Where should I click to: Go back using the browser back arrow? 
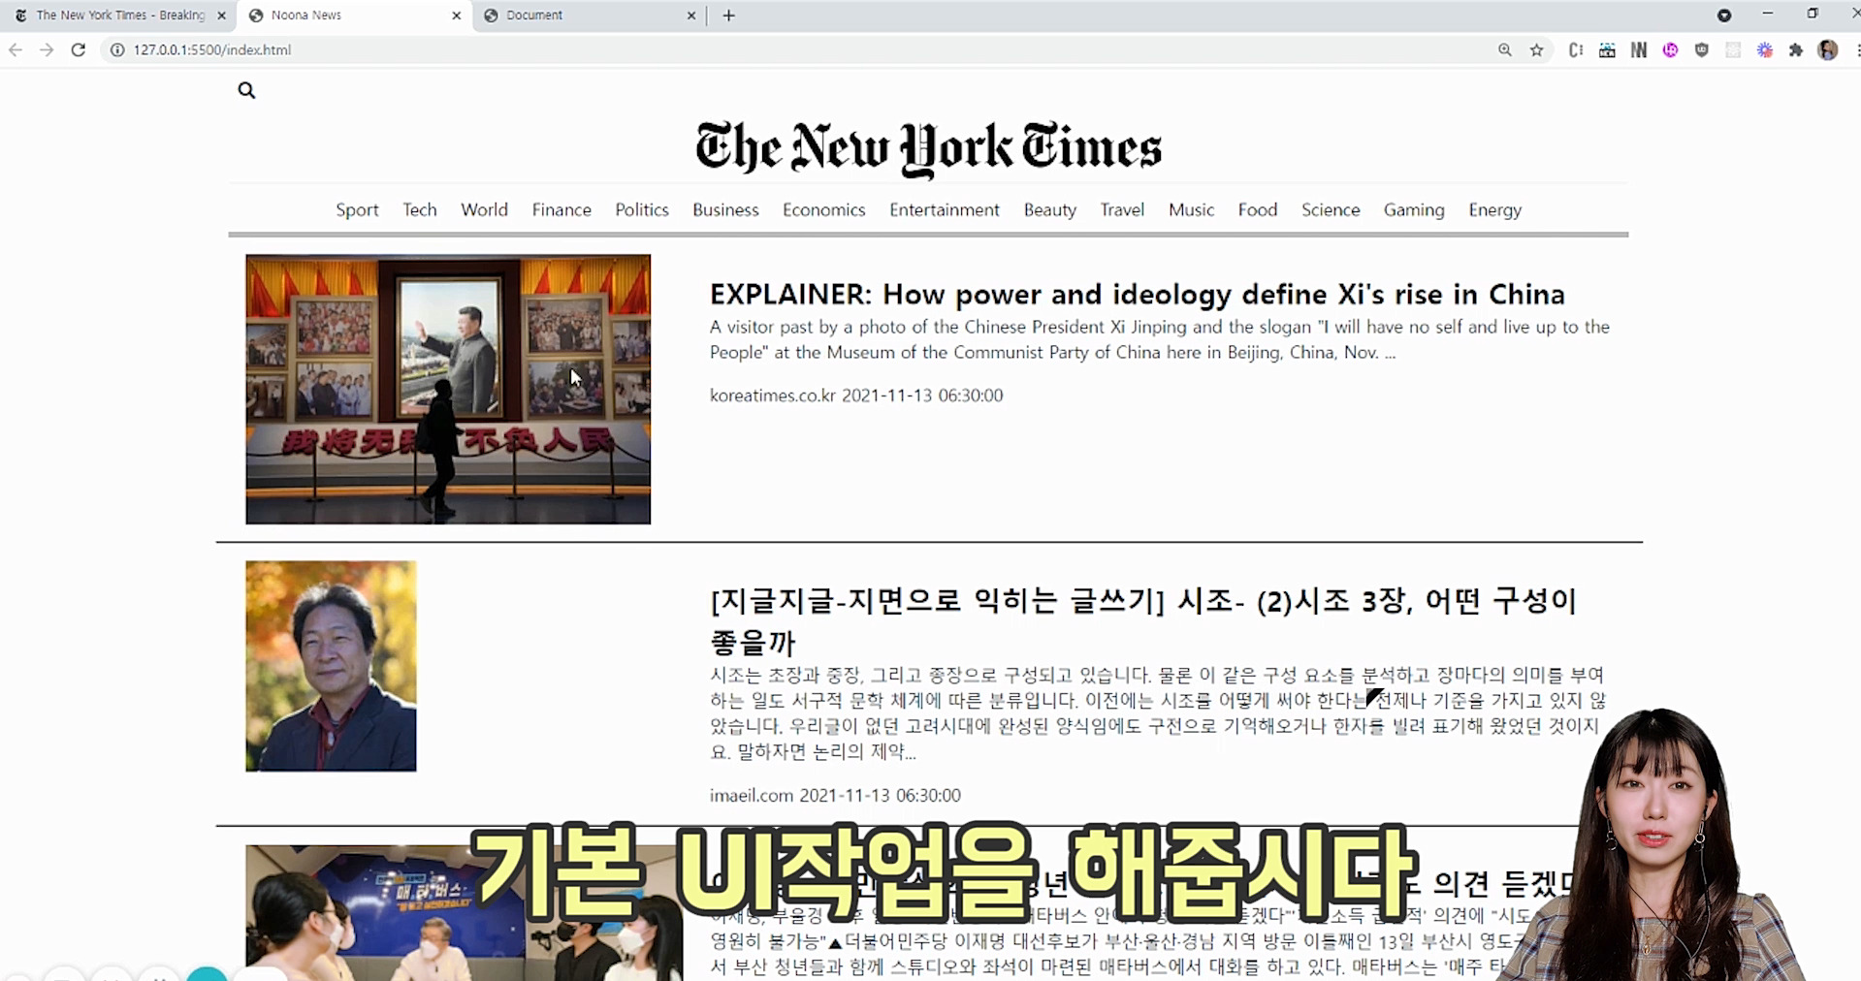16,49
